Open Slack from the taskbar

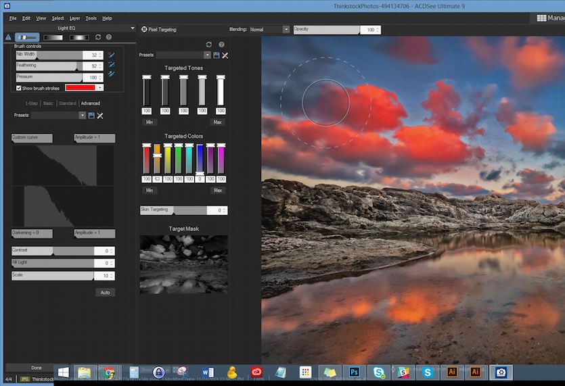(403, 372)
